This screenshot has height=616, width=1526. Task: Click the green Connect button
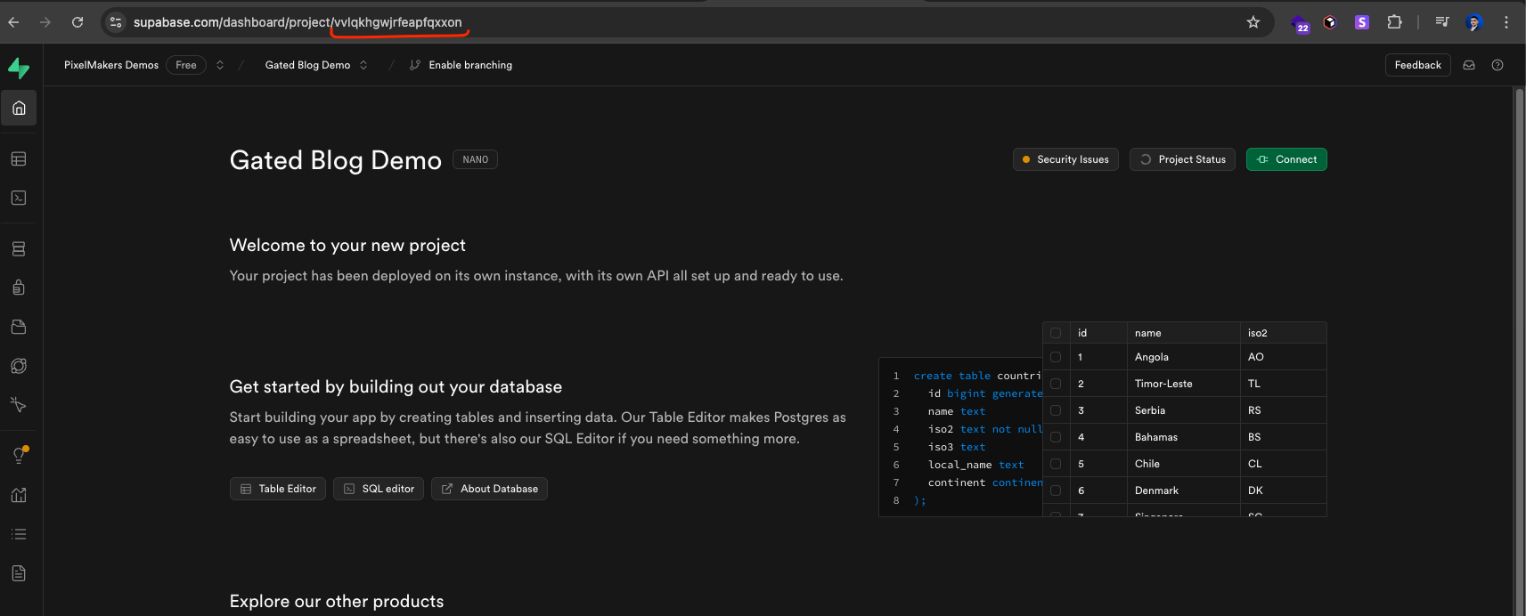click(1286, 159)
